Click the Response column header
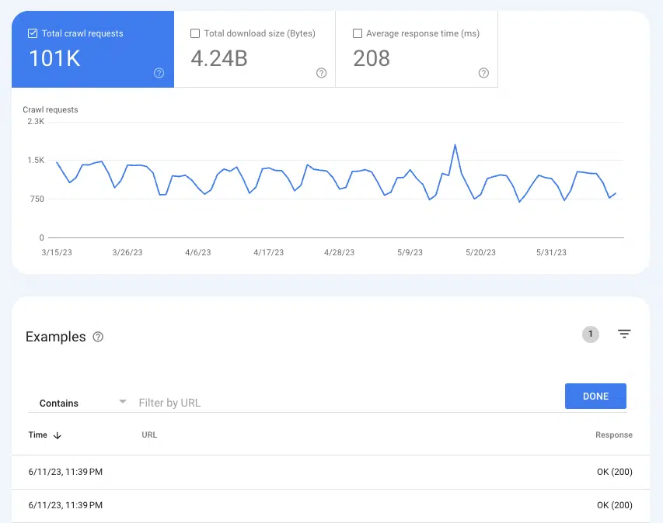 click(x=613, y=435)
